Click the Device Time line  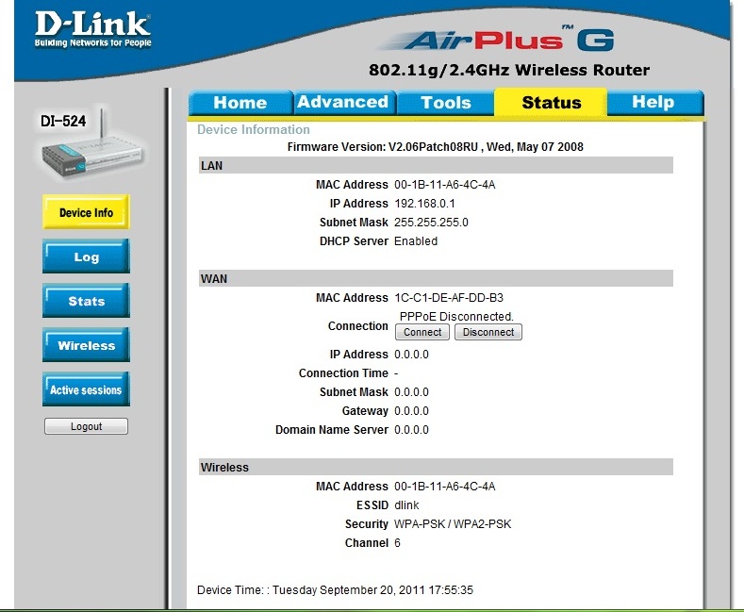(x=335, y=590)
